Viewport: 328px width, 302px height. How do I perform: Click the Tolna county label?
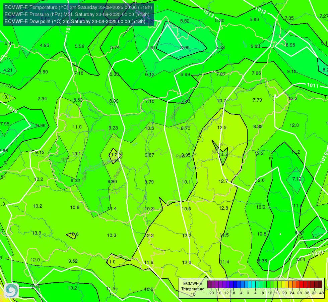(x=118, y=173)
